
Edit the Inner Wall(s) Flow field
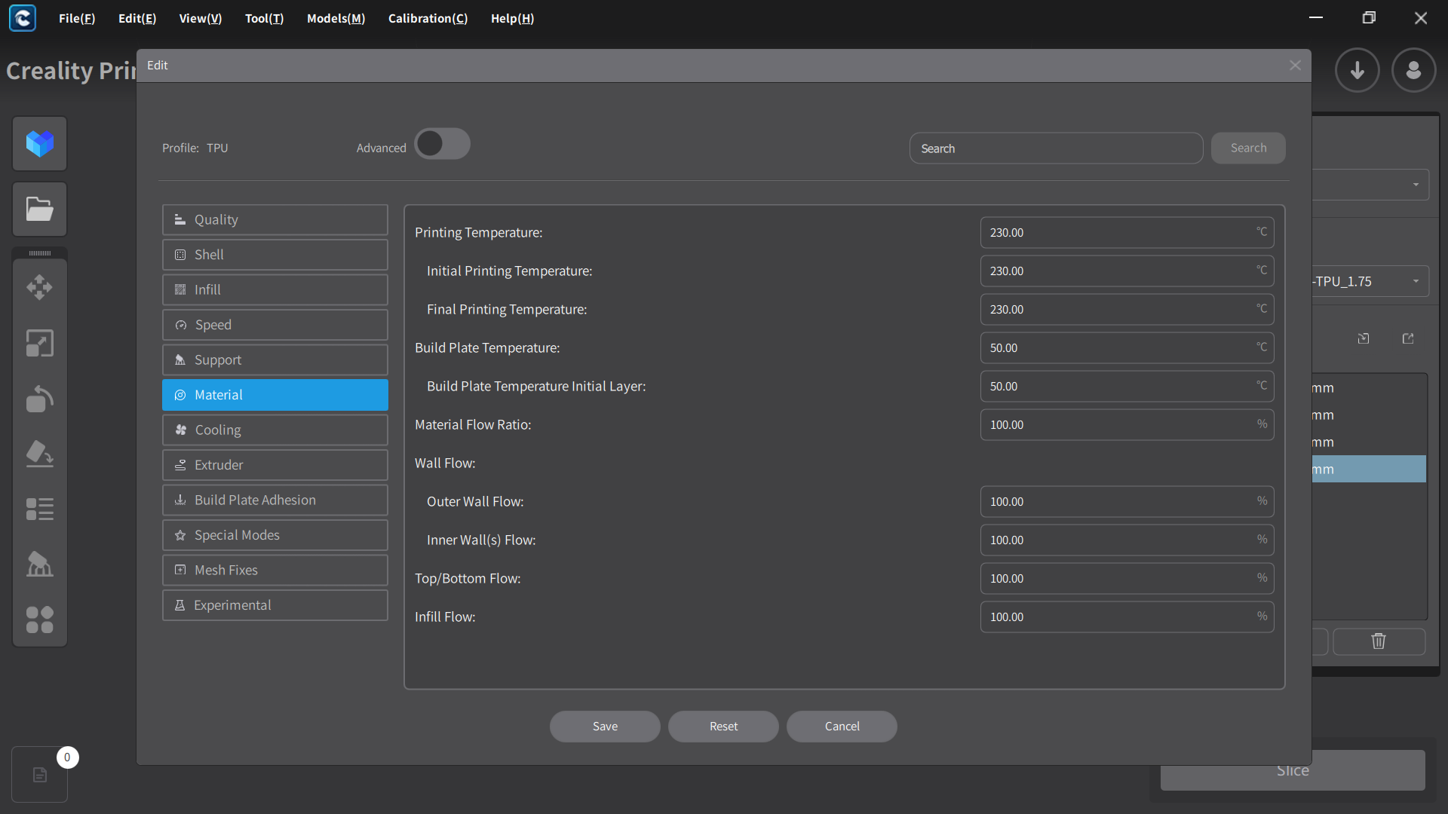pyautogui.click(x=1127, y=540)
